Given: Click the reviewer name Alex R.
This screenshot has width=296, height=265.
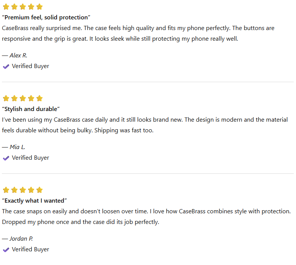Looking at the screenshot, I should click(x=18, y=56).
